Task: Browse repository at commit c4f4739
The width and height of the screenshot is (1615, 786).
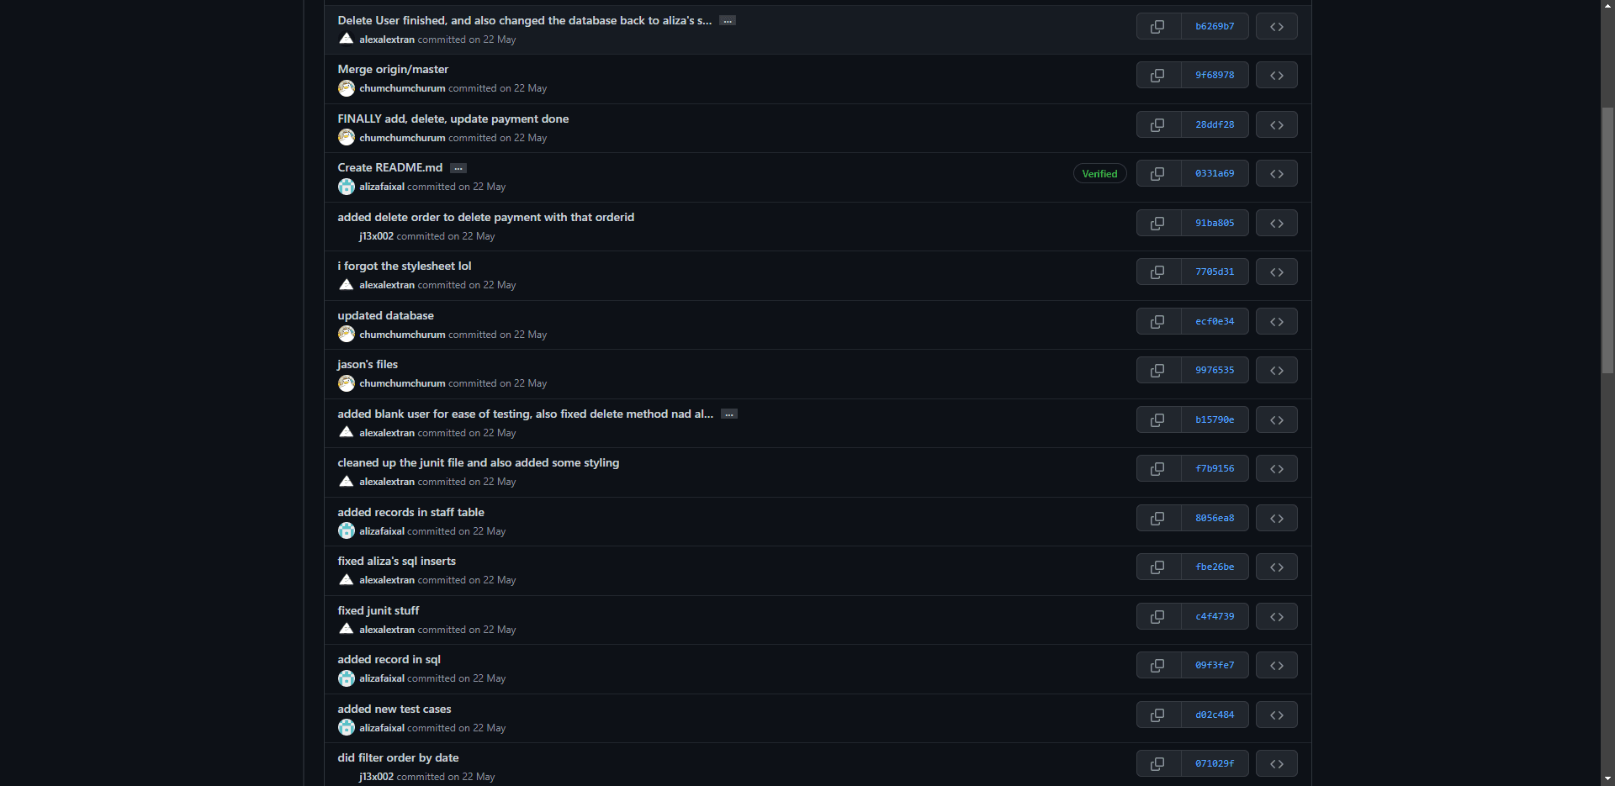Action: tap(1276, 617)
